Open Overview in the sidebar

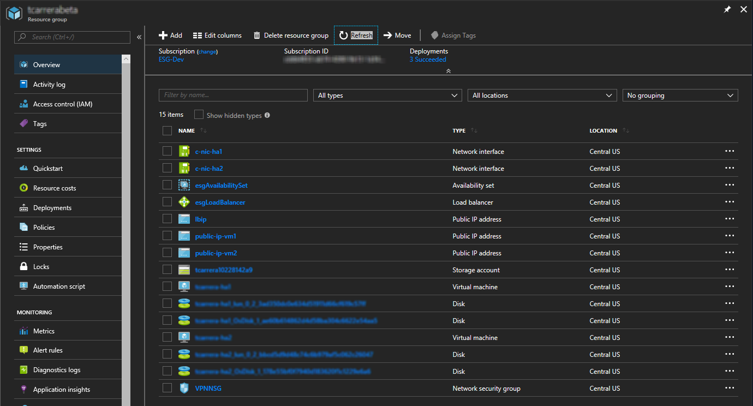[68, 64]
